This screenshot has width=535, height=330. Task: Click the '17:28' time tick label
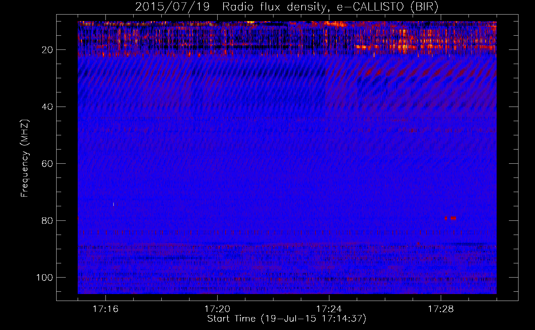[441, 309]
